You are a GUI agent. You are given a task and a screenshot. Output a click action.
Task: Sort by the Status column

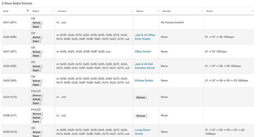(x=42, y=11)
